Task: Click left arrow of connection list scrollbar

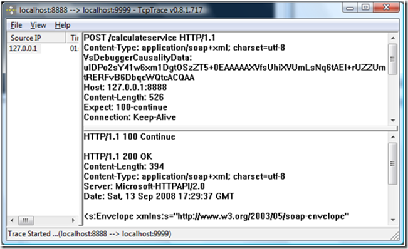Action: (x=12, y=220)
